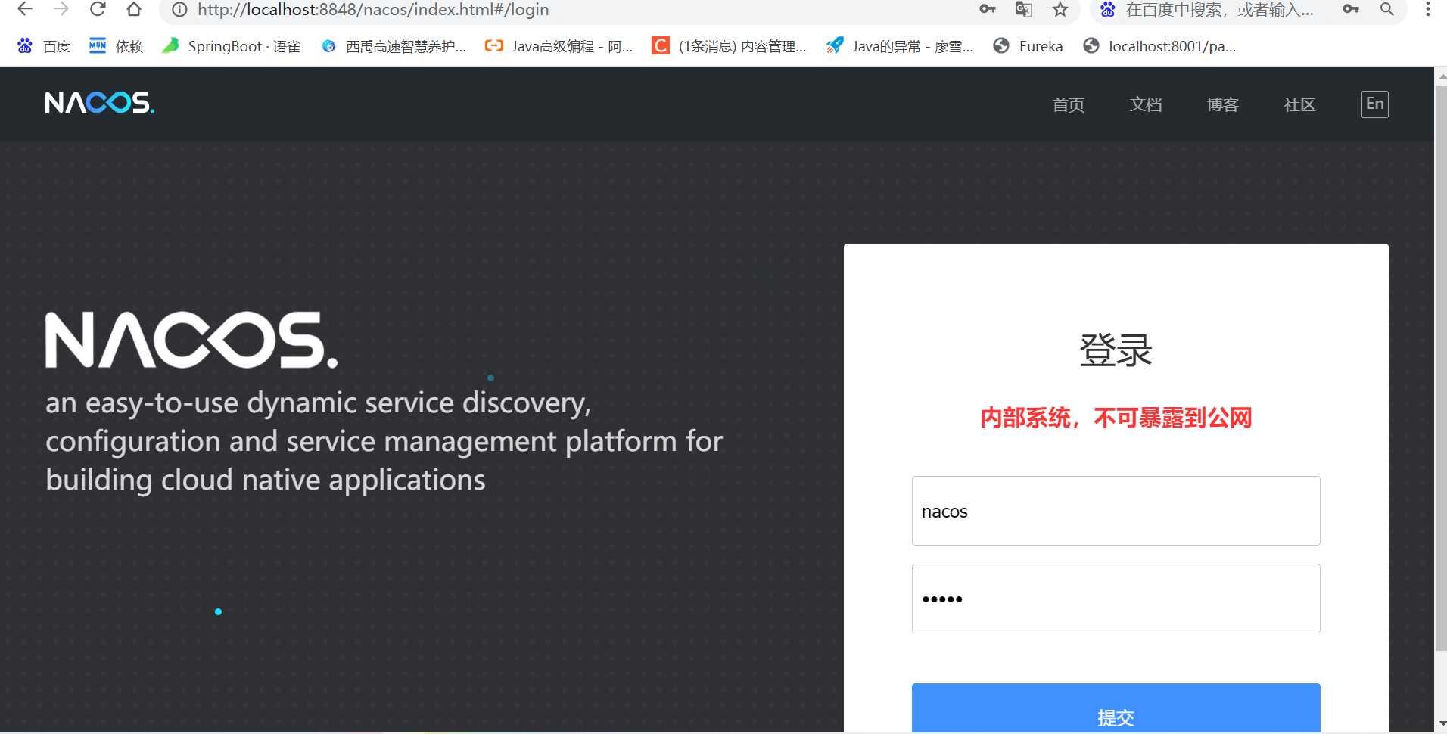Open the 文档 menu item
The height and width of the screenshot is (734, 1447).
point(1145,104)
